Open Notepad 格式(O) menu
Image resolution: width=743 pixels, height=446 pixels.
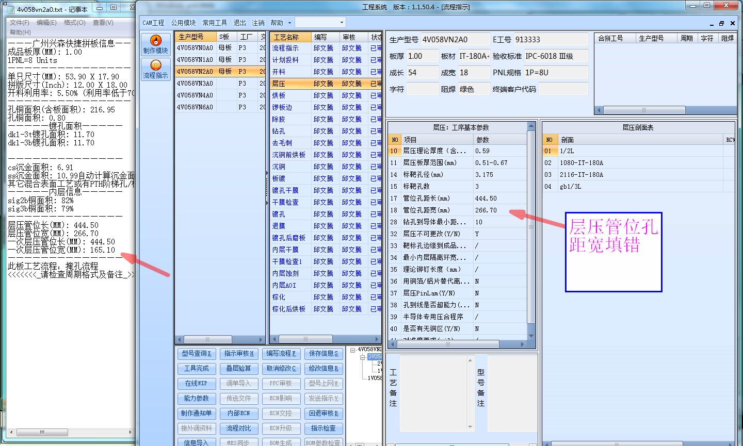coord(75,23)
